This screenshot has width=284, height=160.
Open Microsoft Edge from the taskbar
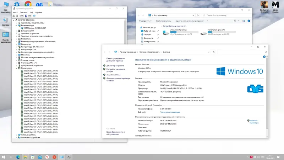(x=18, y=157)
